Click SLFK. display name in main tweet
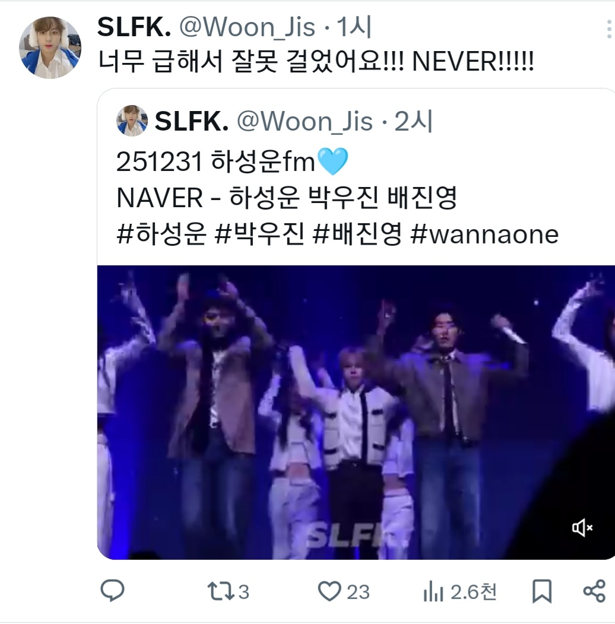 (134, 27)
